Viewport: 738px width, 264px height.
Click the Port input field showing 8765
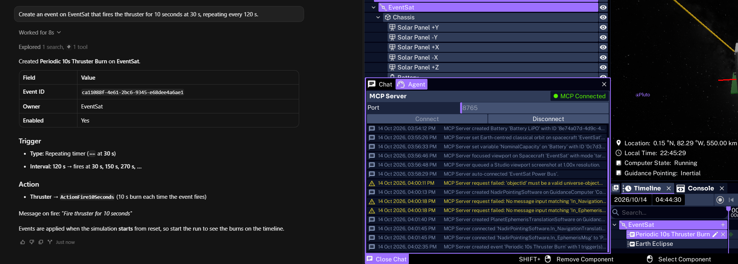pos(534,108)
